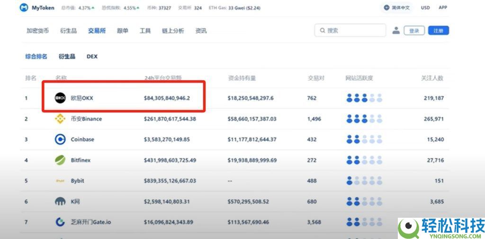The height and width of the screenshot is (239, 485).
Task: Click the Binance exchange logo
Action: 60,119
